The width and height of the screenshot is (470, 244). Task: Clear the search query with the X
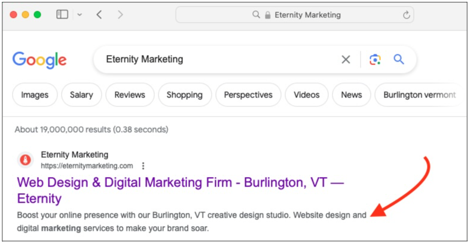tap(346, 59)
